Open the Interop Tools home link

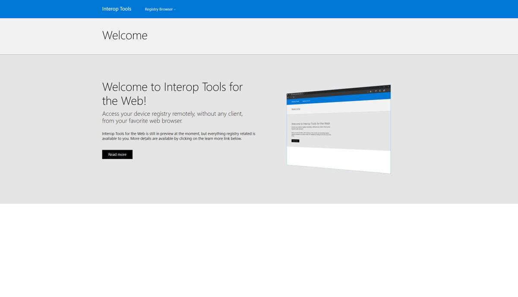[x=117, y=9]
